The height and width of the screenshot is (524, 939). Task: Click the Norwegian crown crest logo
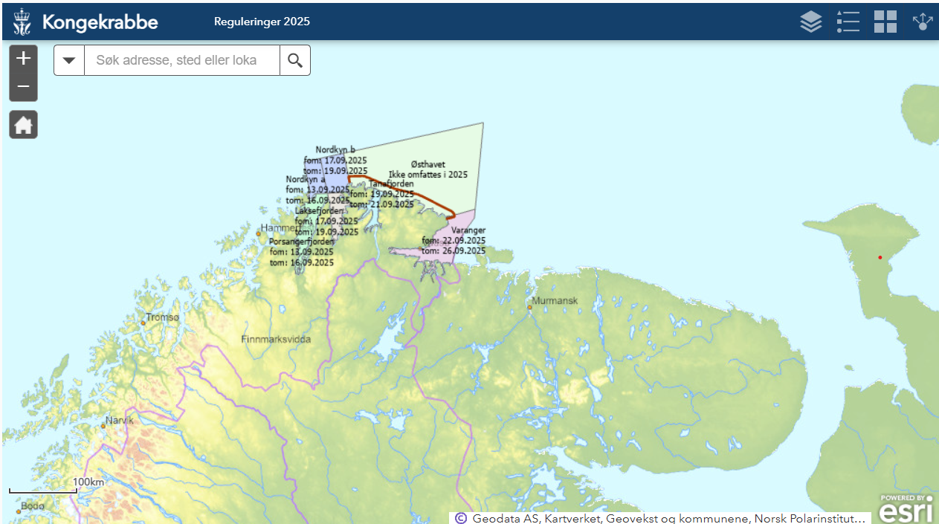[x=23, y=22]
